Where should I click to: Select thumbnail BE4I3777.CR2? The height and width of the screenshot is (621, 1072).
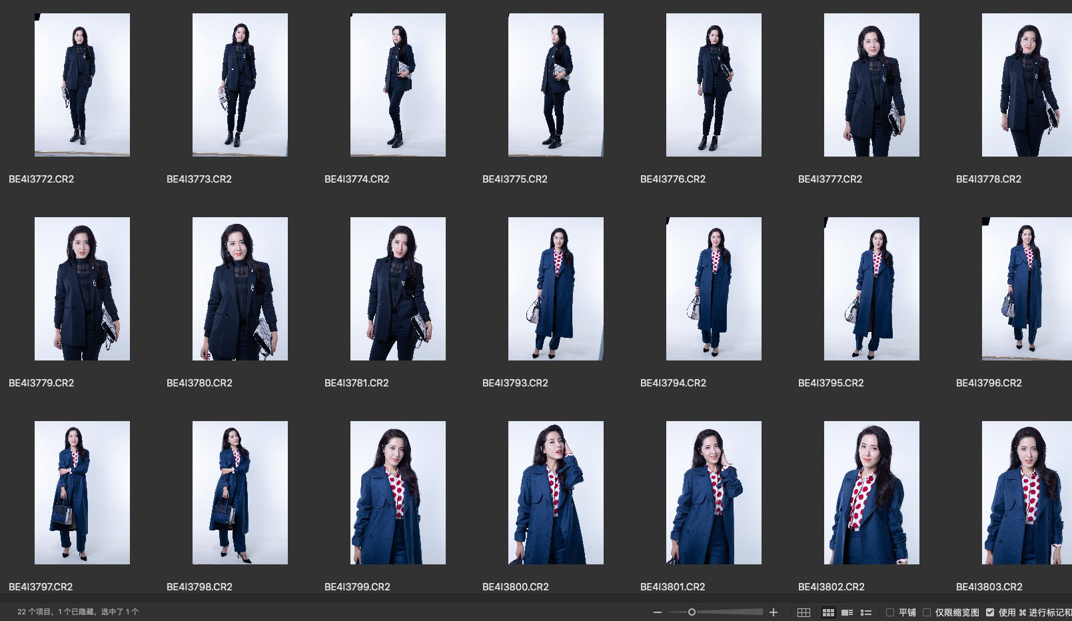click(871, 85)
